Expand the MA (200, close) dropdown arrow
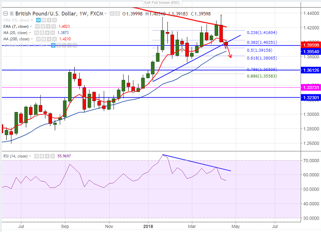 pos(32,39)
